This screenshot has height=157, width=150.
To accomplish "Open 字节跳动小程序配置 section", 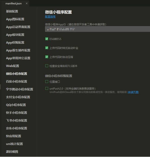I will click(x=19, y=89).
